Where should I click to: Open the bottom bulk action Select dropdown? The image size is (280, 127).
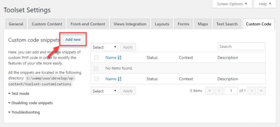point(104,91)
